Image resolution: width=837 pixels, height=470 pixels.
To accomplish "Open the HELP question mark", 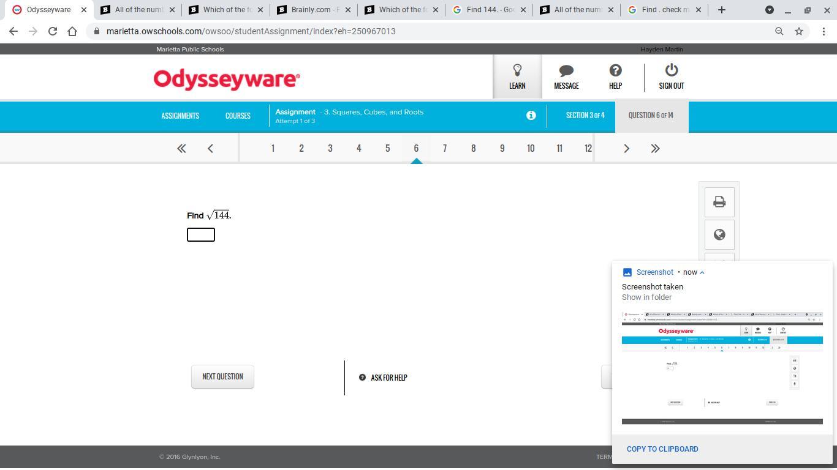I will click(615, 76).
